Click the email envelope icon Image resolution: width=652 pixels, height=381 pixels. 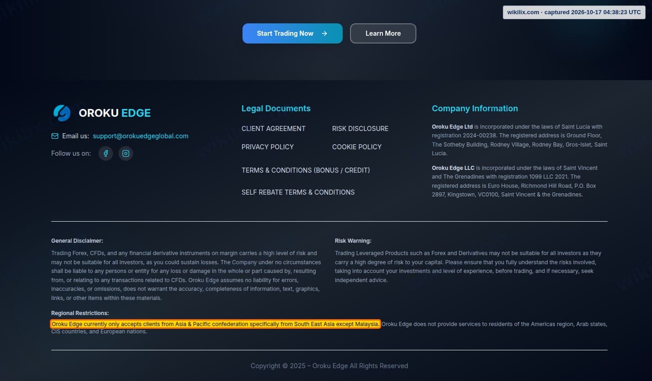tap(55, 136)
